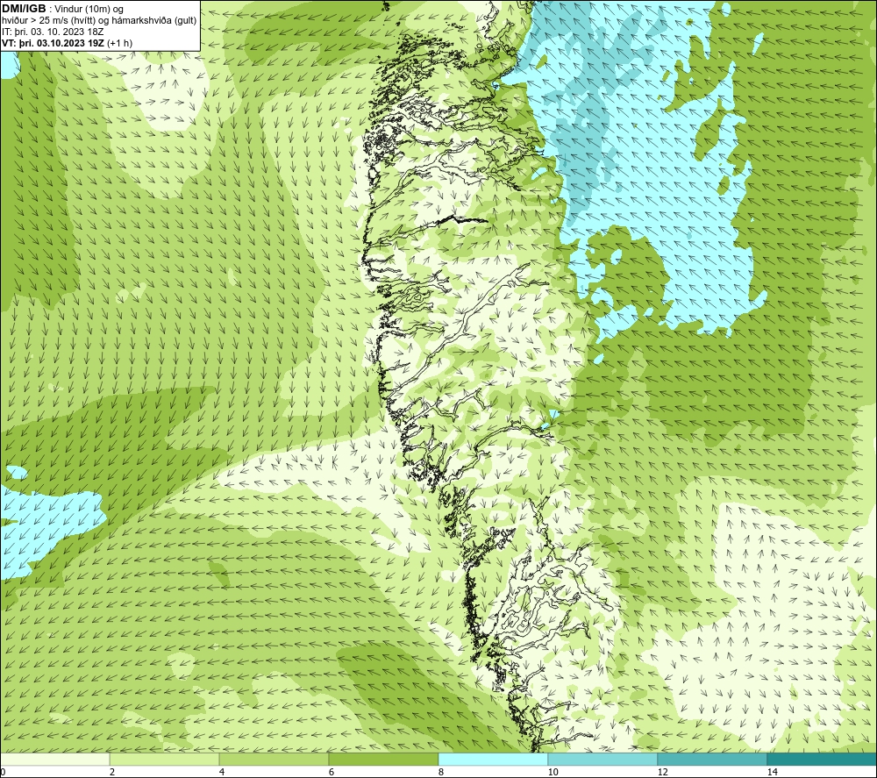Screen dimensions: 877x778
Task: Click the 2–4 m/s light green swatch
Action: [165, 759]
